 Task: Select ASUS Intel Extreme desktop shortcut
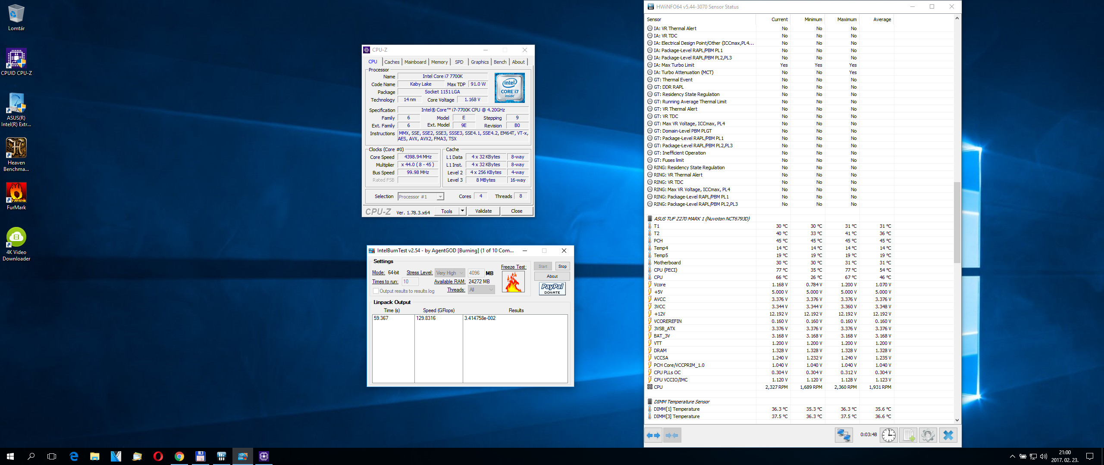(16, 110)
